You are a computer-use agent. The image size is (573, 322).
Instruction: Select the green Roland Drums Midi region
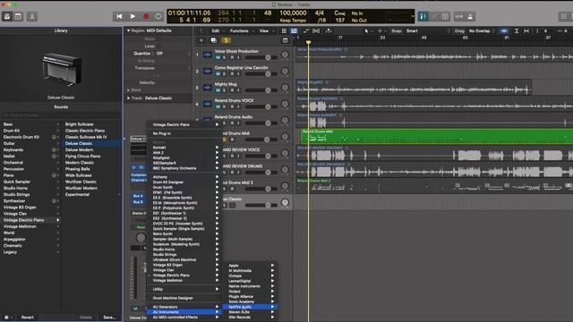(x=437, y=137)
